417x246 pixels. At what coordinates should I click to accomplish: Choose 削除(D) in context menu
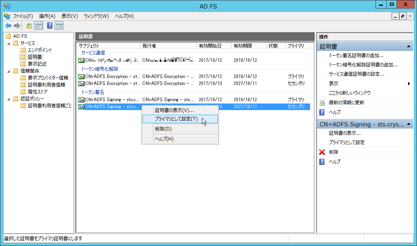180,129
